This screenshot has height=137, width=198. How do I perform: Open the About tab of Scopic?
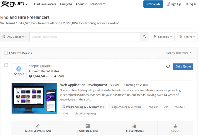pos(175,128)
